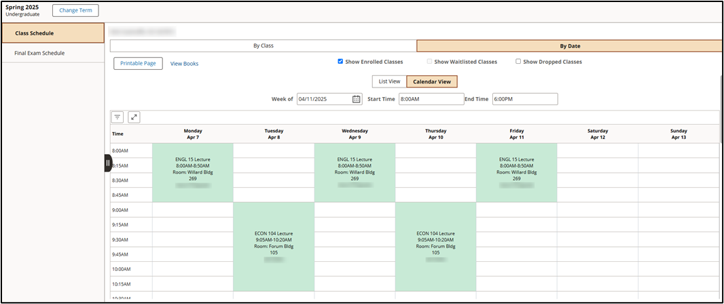Collapse the left sidebar using the handle
Screen dimensions: 724x304
108,163
